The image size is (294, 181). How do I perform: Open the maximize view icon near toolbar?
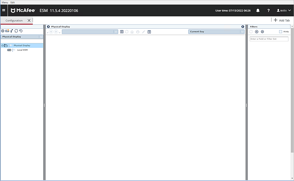(149, 32)
